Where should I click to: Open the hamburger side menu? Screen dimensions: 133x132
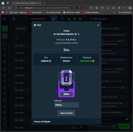[5, 19]
